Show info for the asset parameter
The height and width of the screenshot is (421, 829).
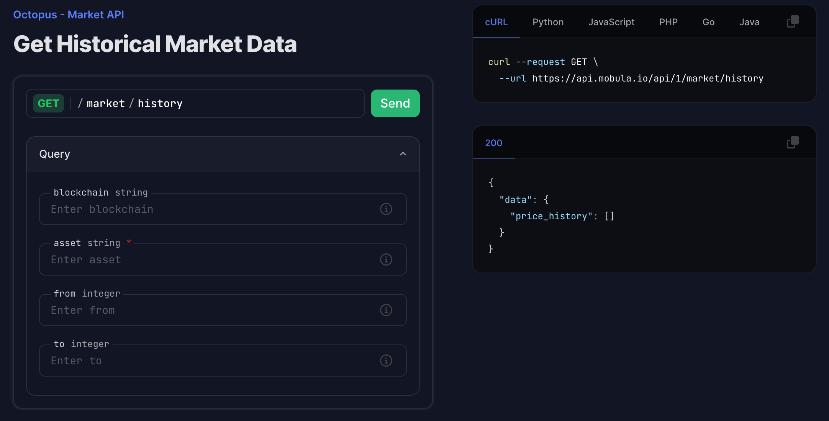pyautogui.click(x=386, y=259)
